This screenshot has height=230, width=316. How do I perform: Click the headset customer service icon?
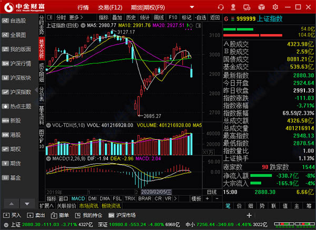(x=221, y=7)
